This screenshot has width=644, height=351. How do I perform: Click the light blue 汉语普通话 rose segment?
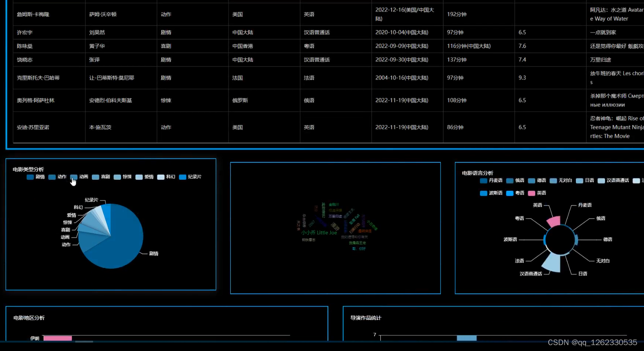pyautogui.click(x=553, y=263)
